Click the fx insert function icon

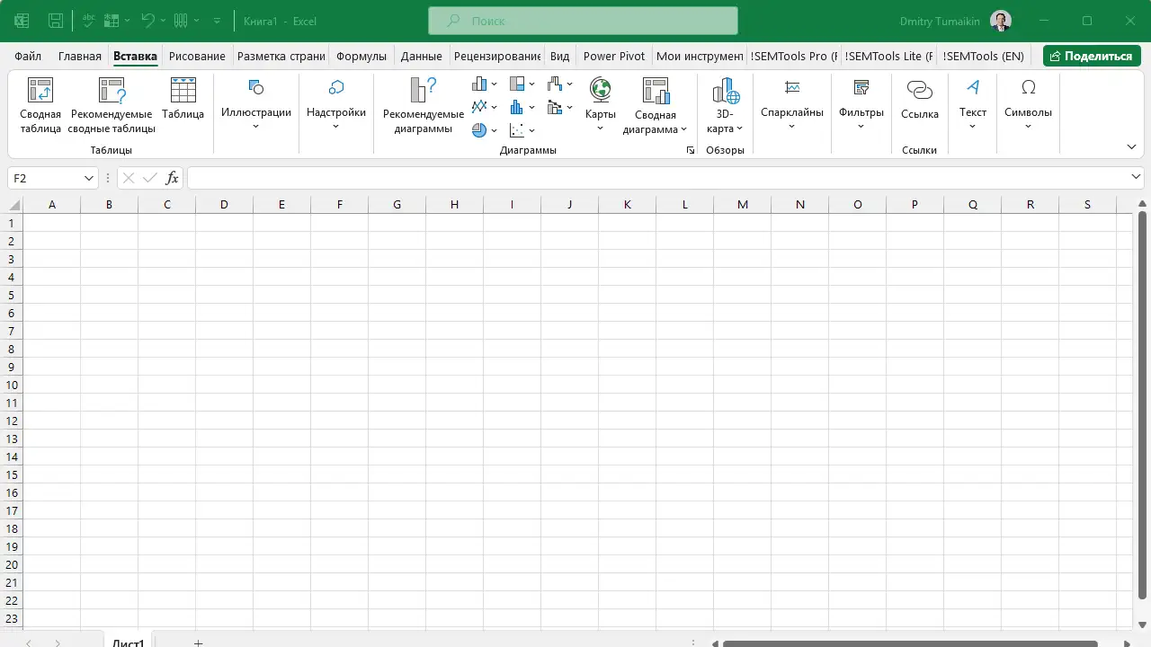(173, 179)
